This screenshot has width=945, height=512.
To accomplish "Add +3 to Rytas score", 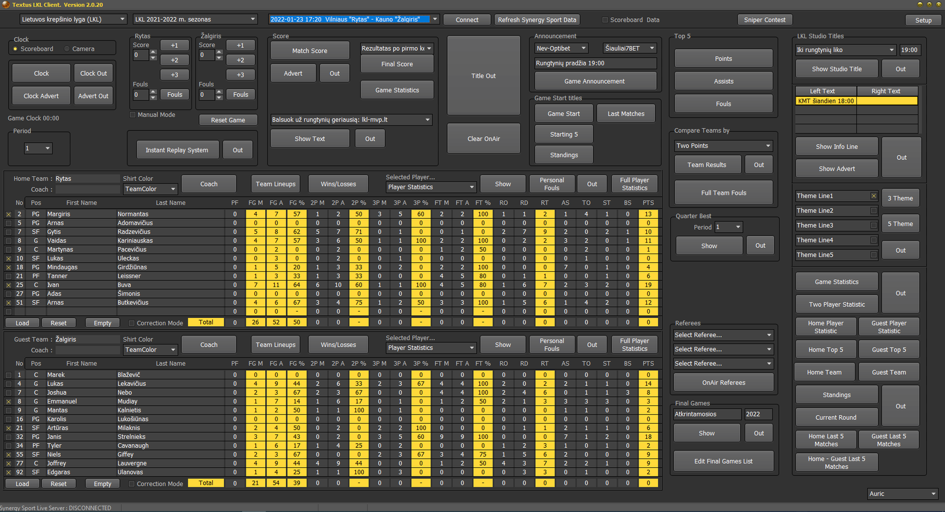I will pyautogui.click(x=174, y=75).
